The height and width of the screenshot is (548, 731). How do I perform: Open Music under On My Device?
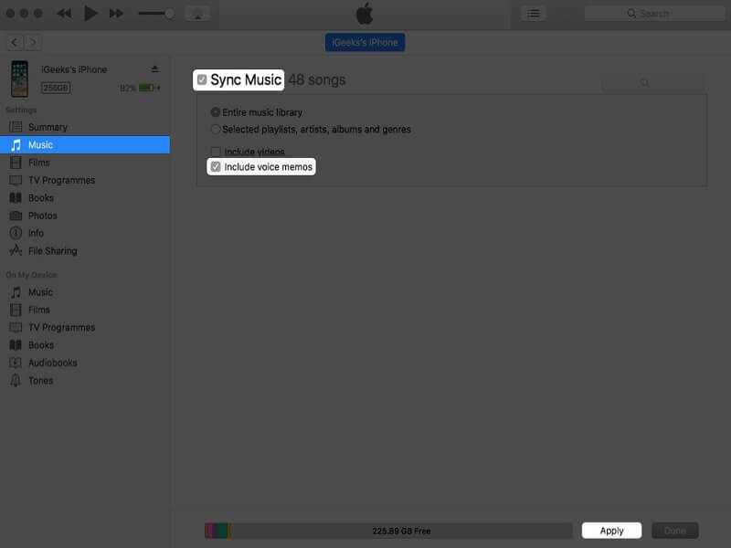(85, 292)
